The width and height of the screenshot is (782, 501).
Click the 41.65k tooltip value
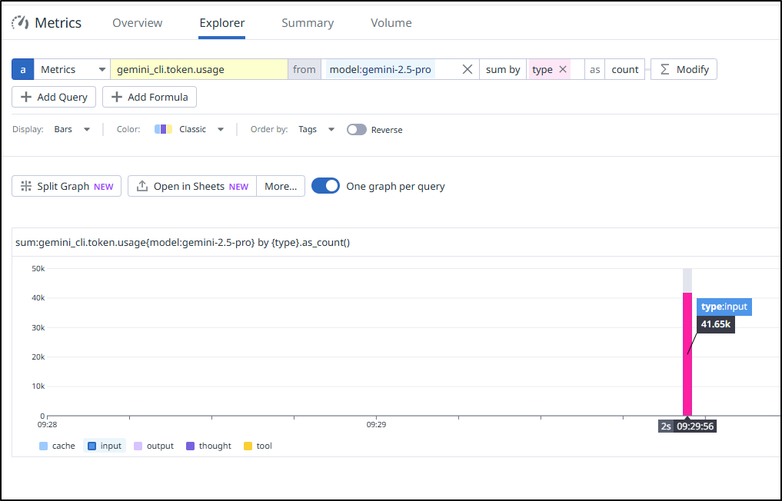pyautogui.click(x=716, y=324)
